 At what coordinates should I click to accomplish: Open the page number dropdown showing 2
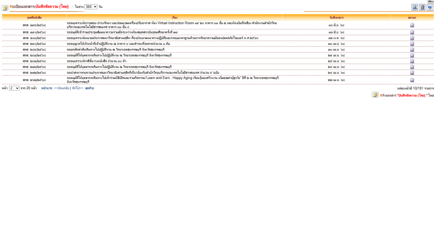(14, 88)
